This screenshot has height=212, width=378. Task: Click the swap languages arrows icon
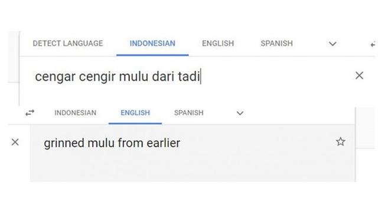point(30,112)
